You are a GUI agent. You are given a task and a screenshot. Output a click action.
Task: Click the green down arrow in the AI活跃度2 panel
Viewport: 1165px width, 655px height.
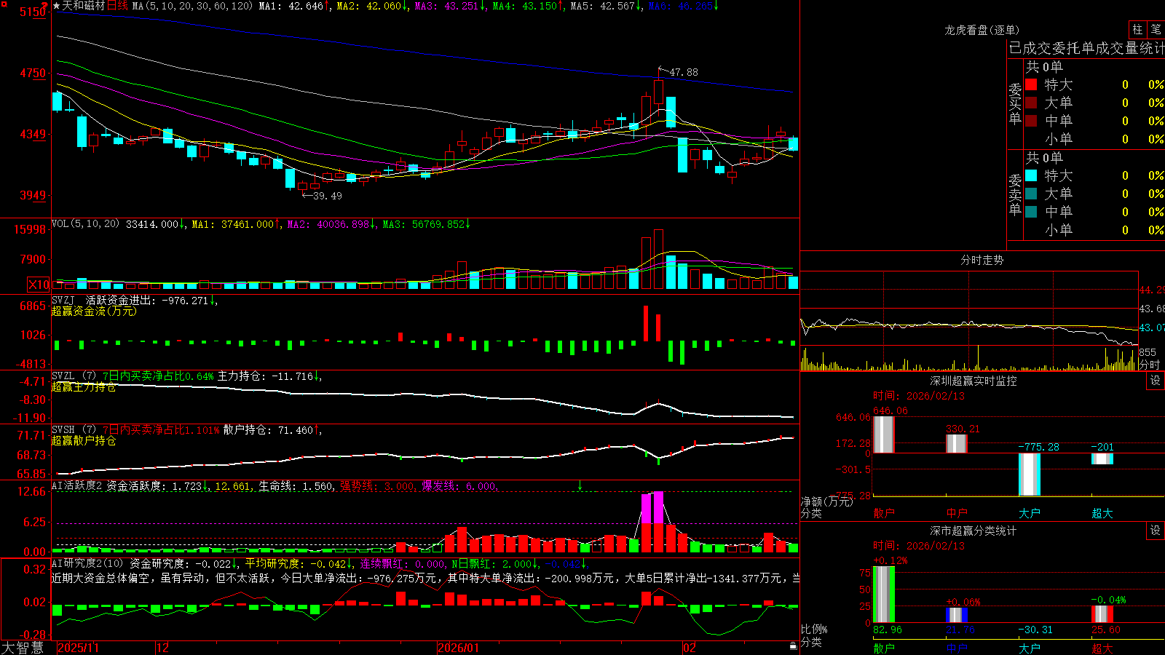coord(580,485)
